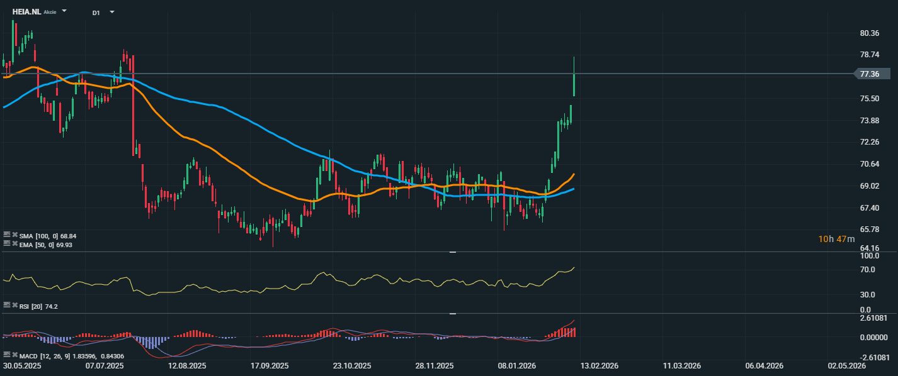Open settings icon for MACD indicator
The width and height of the screenshot is (898, 376).
[x=7, y=355]
